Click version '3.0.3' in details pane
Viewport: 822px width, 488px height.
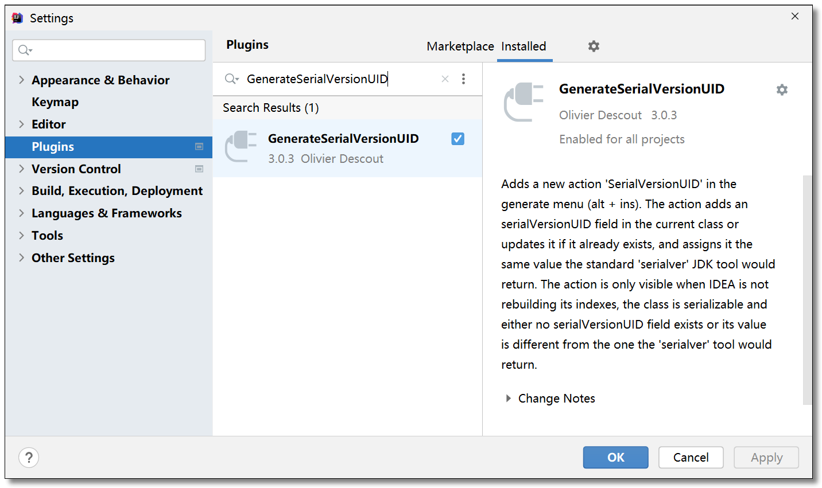pos(664,115)
